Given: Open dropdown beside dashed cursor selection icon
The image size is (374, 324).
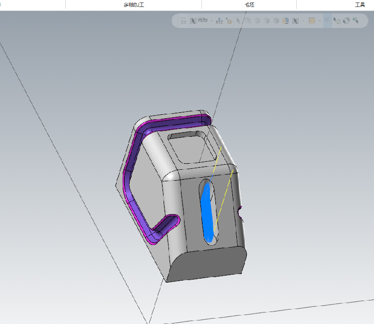Looking at the screenshot, I should [x=303, y=21].
